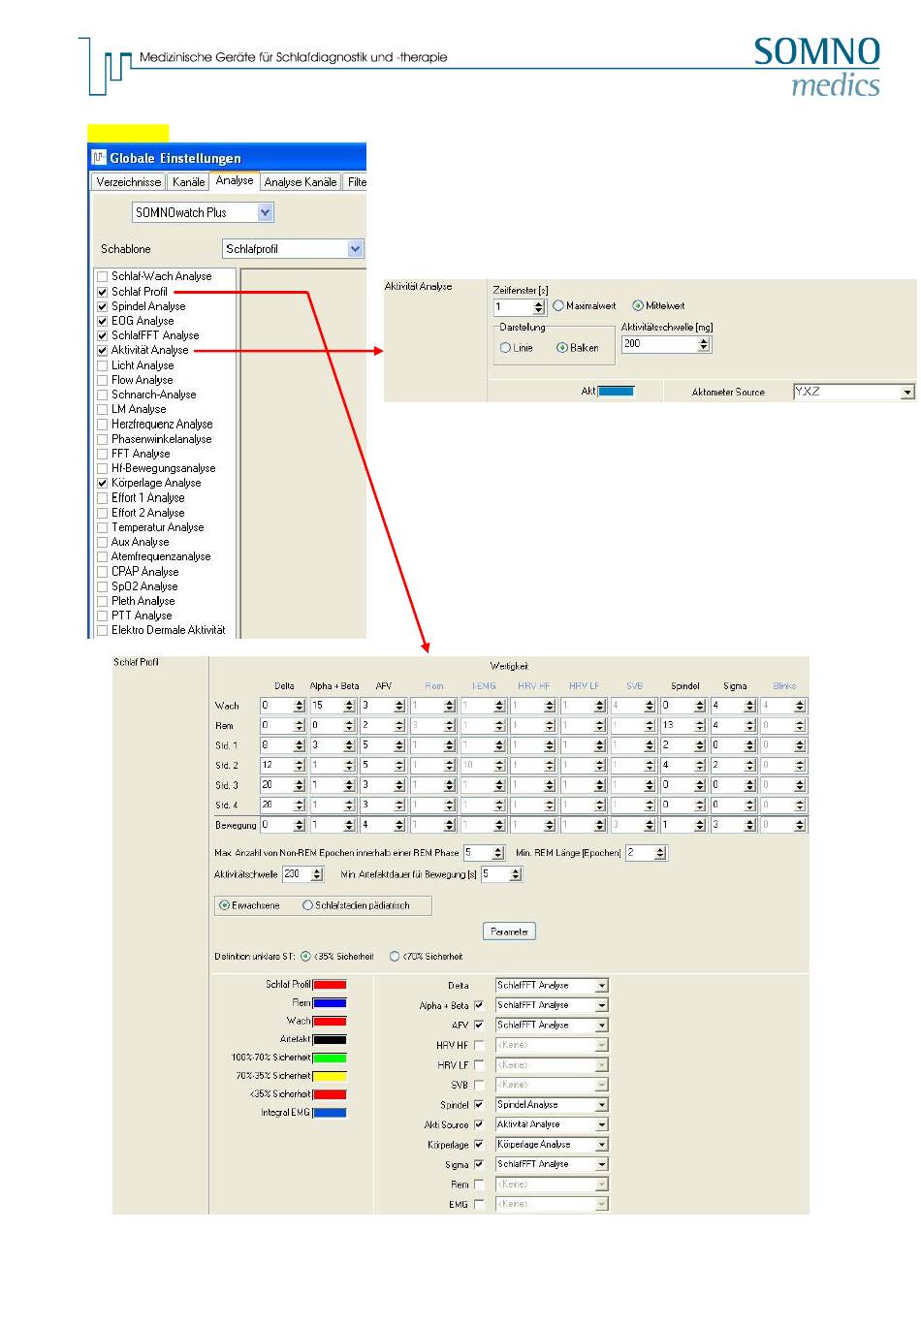Click the Std. 3 Delta stepper arrows
This screenshot has height=1327, width=921.
[300, 785]
